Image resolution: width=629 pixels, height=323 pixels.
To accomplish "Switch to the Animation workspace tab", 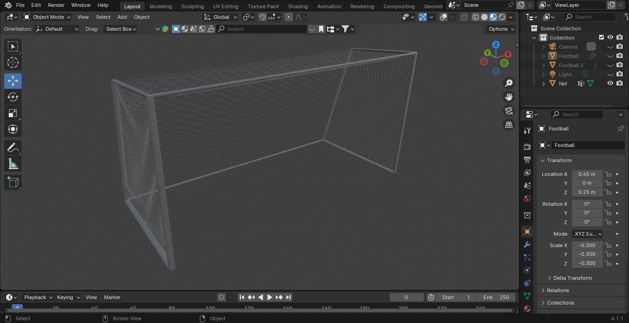I will tap(329, 6).
